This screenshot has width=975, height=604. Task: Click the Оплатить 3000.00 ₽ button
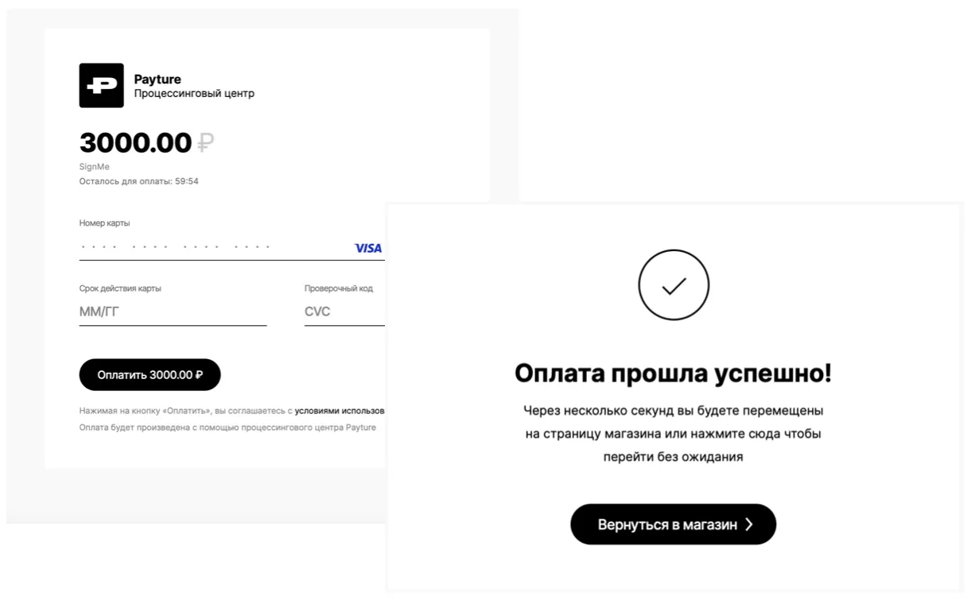pyautogui.click(x=150, y=374)
